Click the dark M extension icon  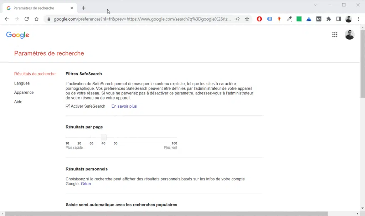click(x=319, y=19)
